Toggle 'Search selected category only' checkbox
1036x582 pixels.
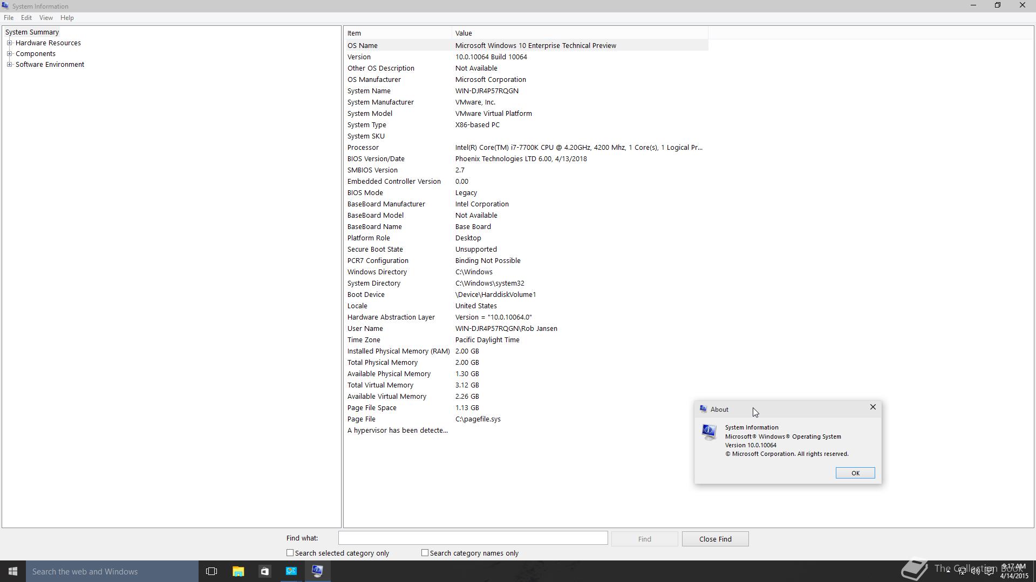[x=290, y=553]
